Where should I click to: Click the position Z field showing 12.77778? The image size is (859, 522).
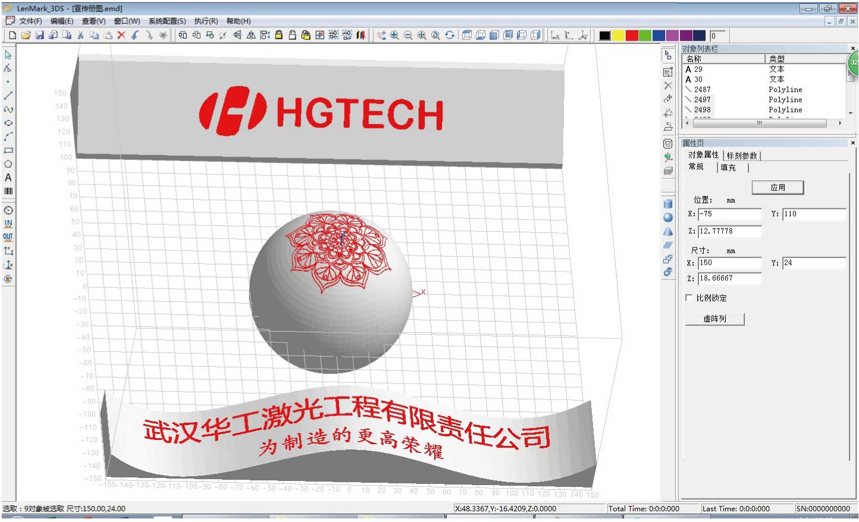[729, 231]
